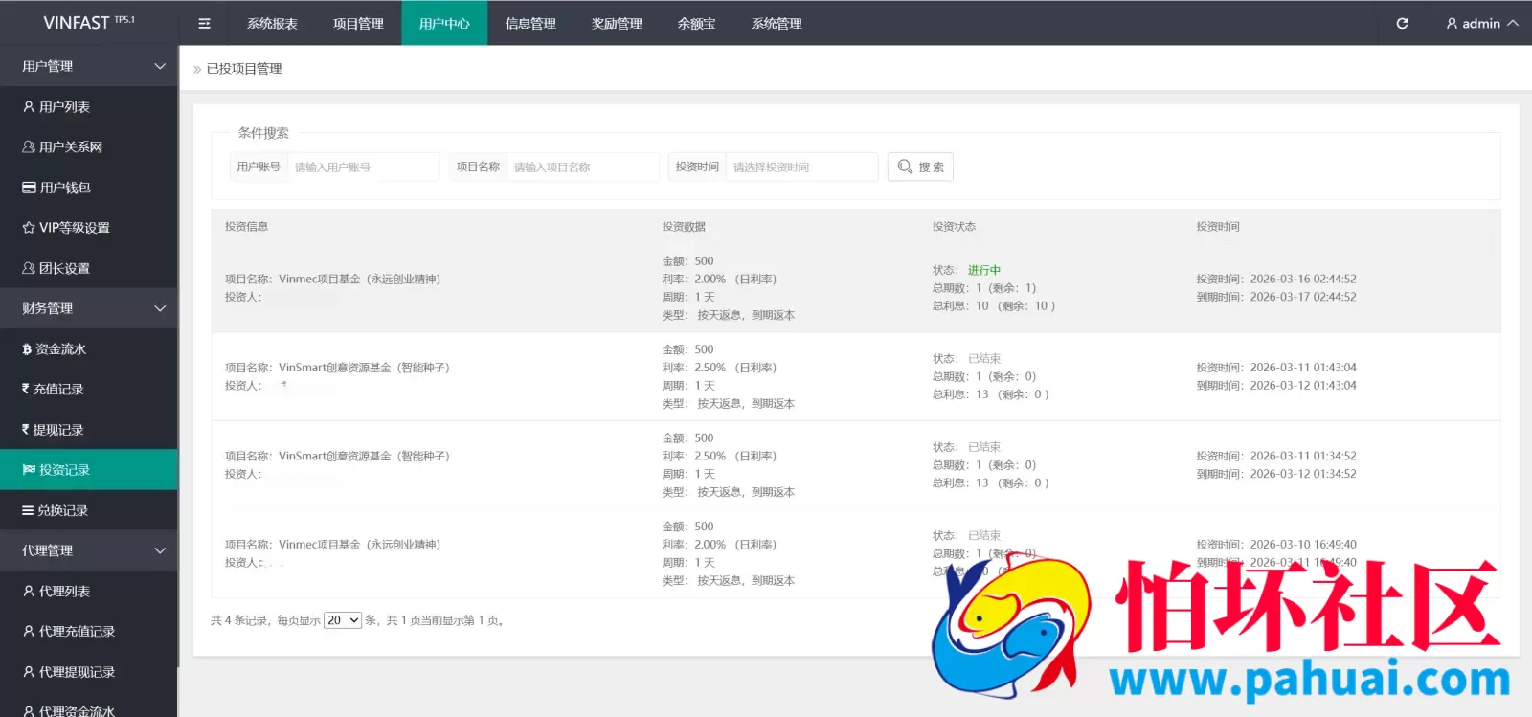Click the VIP等级设置 star icon
Viewport: 1532px width, 717px height.
tap(29, 228)
